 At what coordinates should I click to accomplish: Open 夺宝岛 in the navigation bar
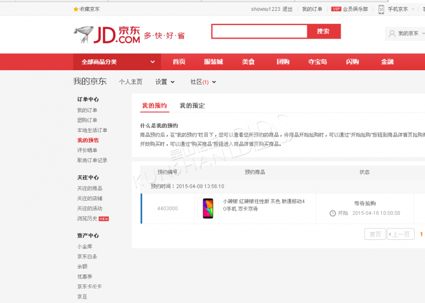318,62
